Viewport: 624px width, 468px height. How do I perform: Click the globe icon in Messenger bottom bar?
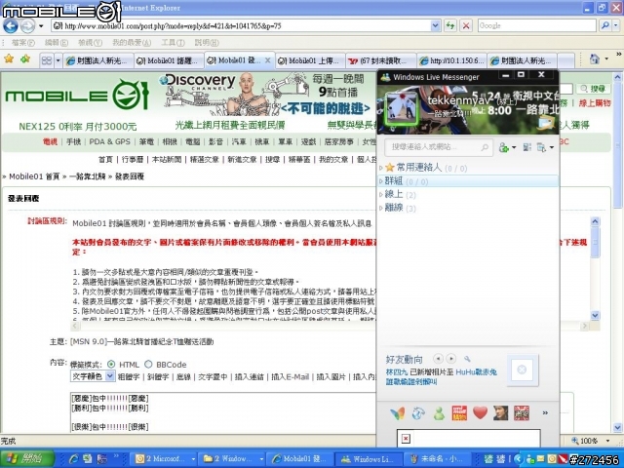(418, 413)
